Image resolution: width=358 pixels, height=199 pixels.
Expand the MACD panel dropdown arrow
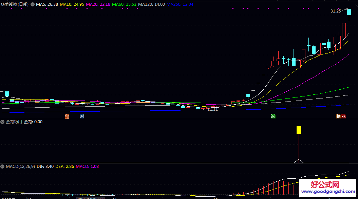(3, 167)
